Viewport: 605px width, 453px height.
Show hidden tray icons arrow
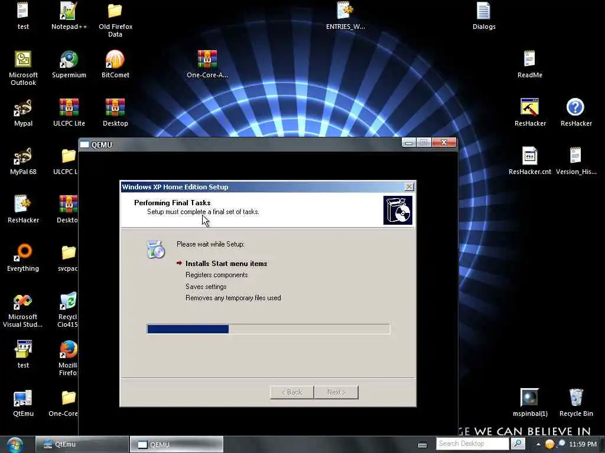click(x=538, y=444)
